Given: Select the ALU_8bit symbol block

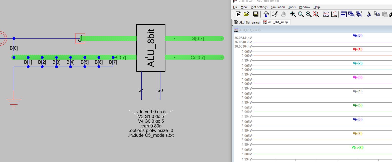Looking at the screenshot, I should click(151, 48).
